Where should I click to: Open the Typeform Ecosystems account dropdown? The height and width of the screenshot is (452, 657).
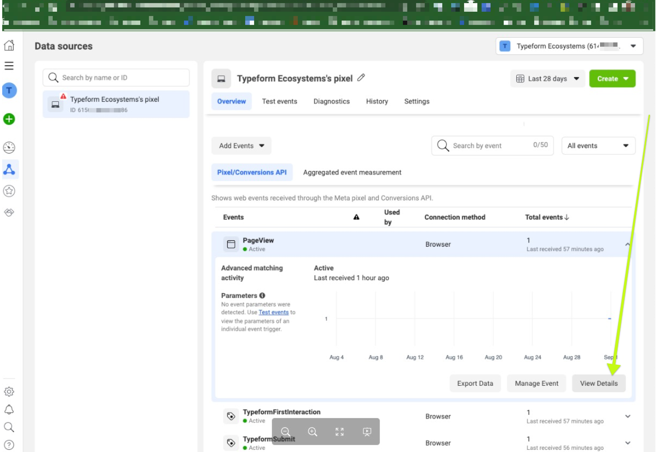569,46
